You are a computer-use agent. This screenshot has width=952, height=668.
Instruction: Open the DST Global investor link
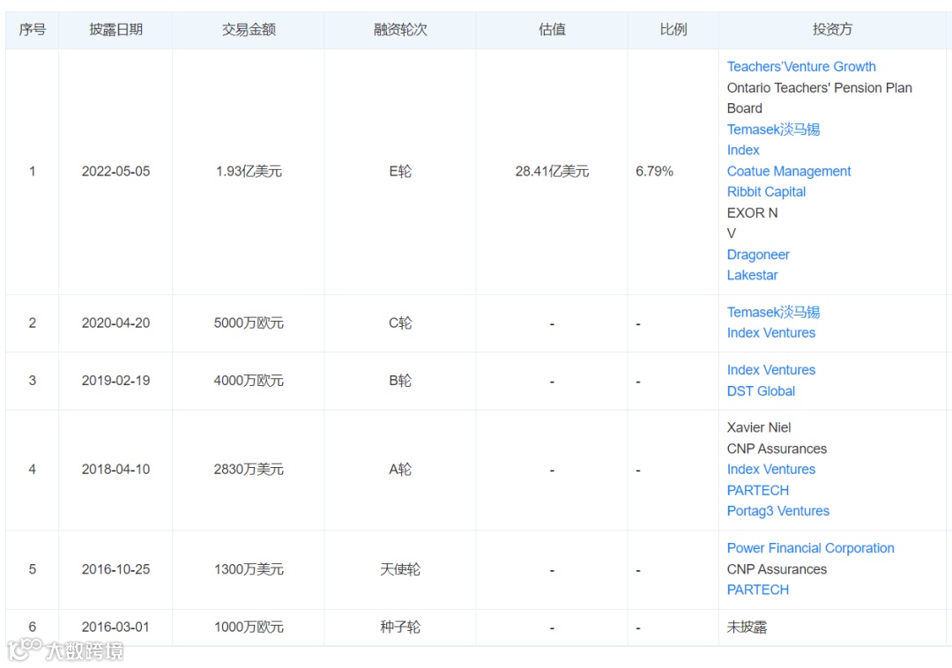pos(761,391)
